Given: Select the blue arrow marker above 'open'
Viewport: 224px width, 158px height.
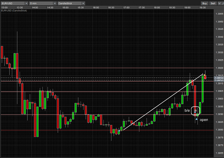Looking at the screenshot, I should (x=196, y=119).
